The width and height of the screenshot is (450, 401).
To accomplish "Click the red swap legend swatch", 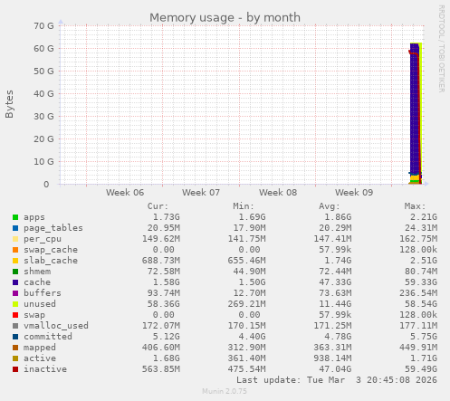I will point(15,315).
